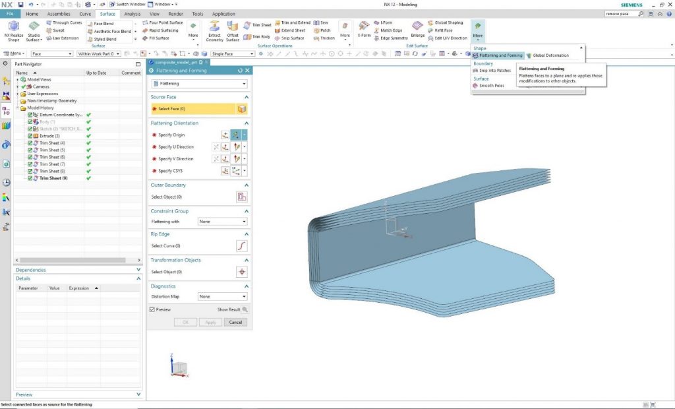Open the Flattening type dropdown

point(199,84)
